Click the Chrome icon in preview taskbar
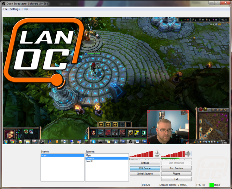This screenshot has width=232, height=189. [13, 142]
